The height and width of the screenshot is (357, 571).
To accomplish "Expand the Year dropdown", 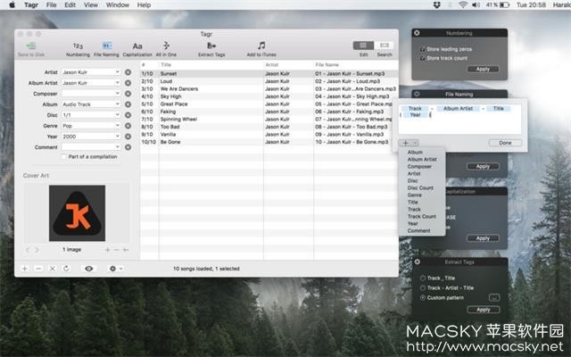I will [117, 137].
